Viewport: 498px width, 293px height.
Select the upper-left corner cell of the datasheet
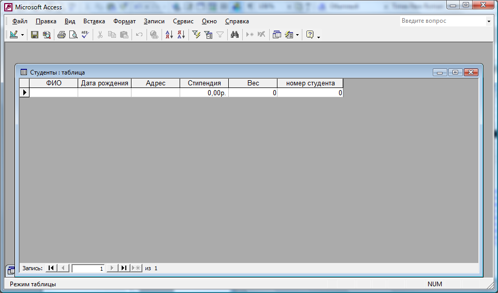click(x=24, y=83)
